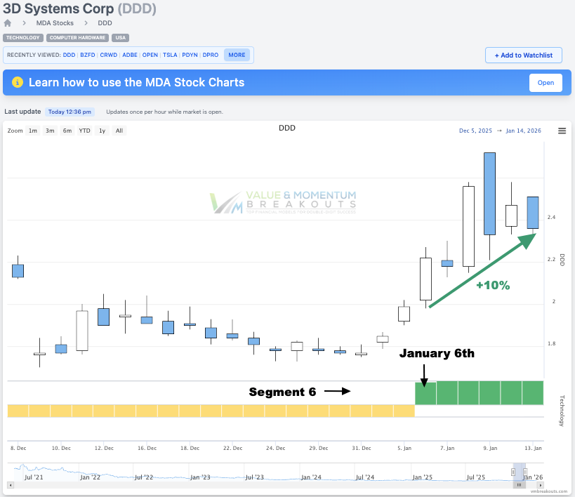Screen dimensions: 575x497
Task: Select the TECHNOLOGY tag
Action: point(22,38)
